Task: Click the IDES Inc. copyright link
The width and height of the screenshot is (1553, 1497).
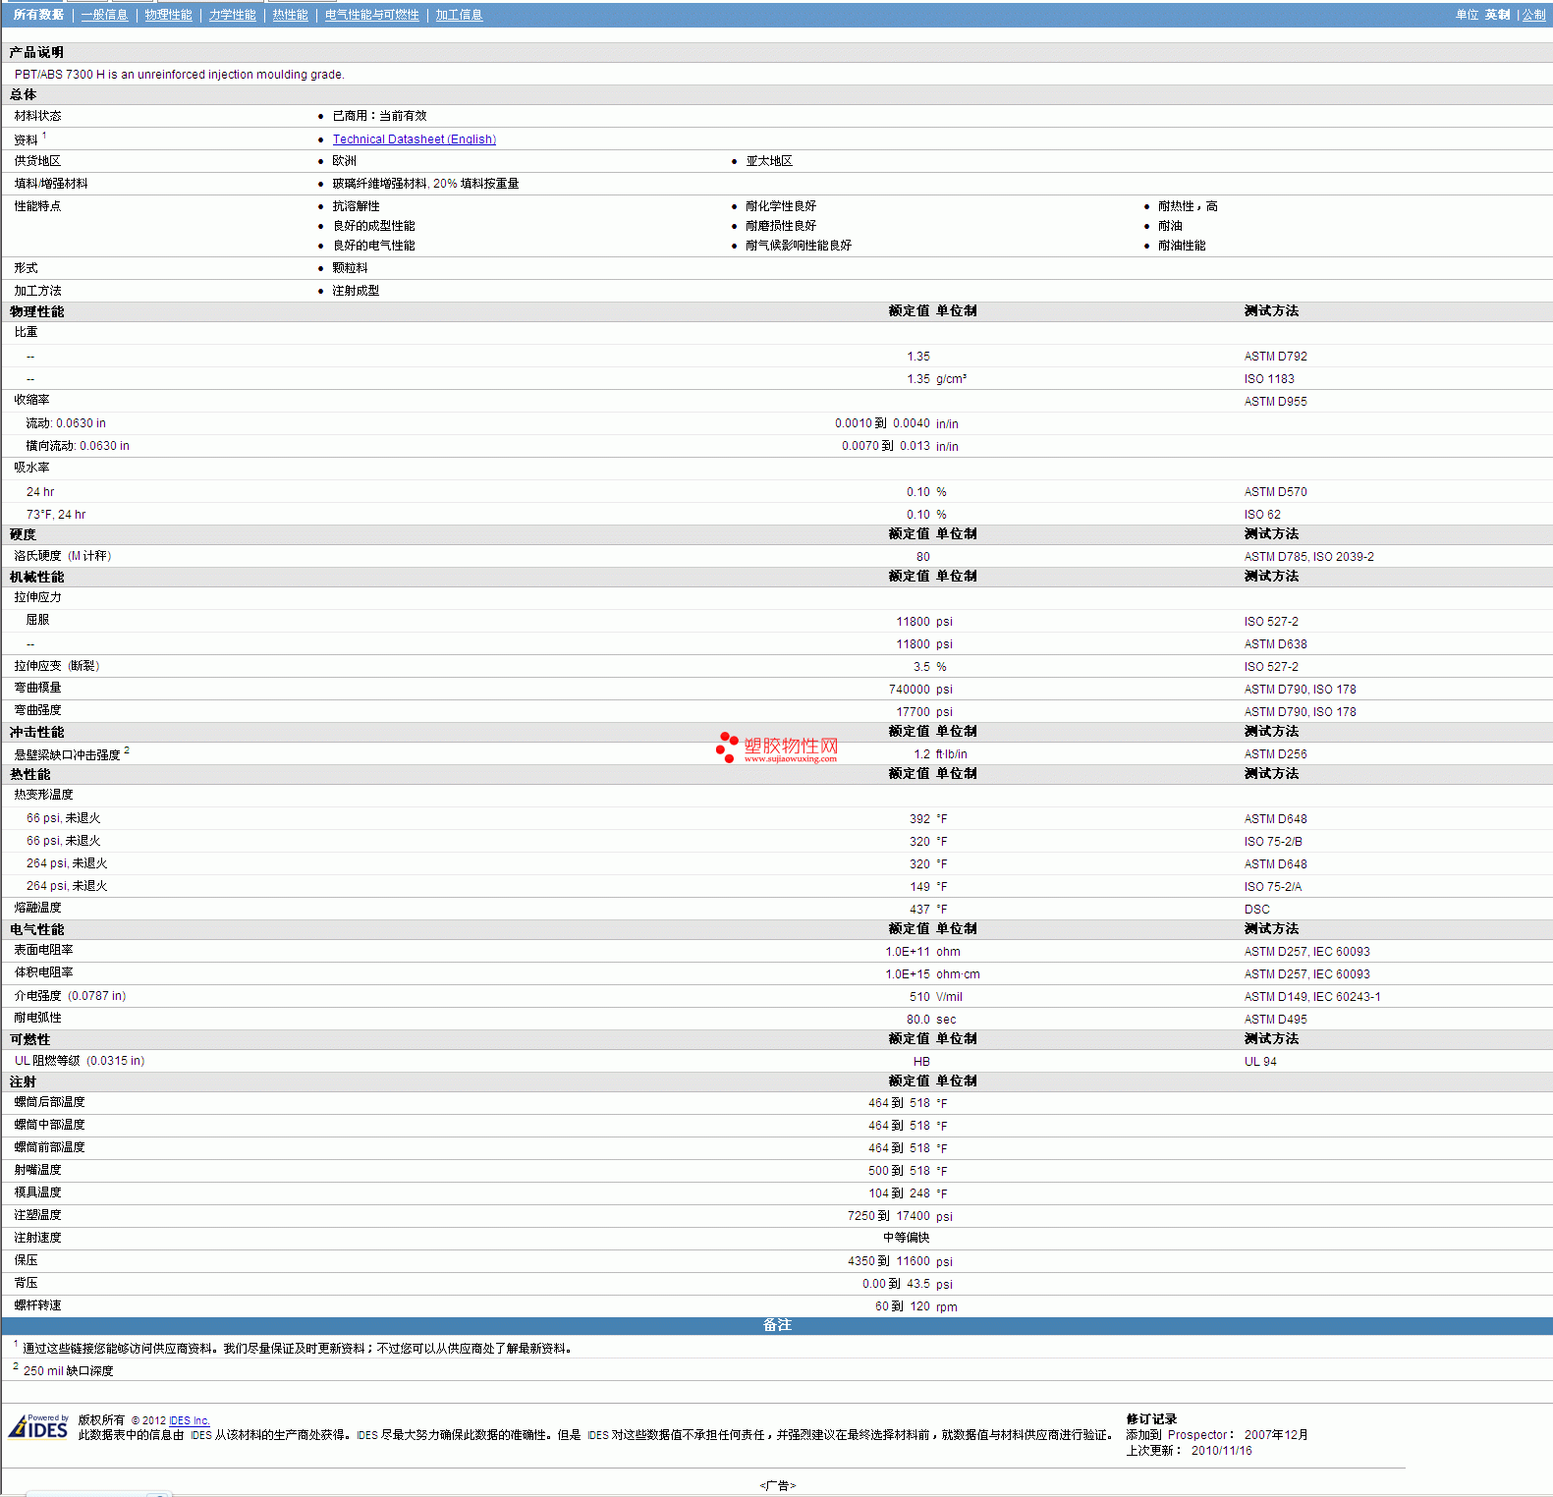Action: (x=190, y=1420)
